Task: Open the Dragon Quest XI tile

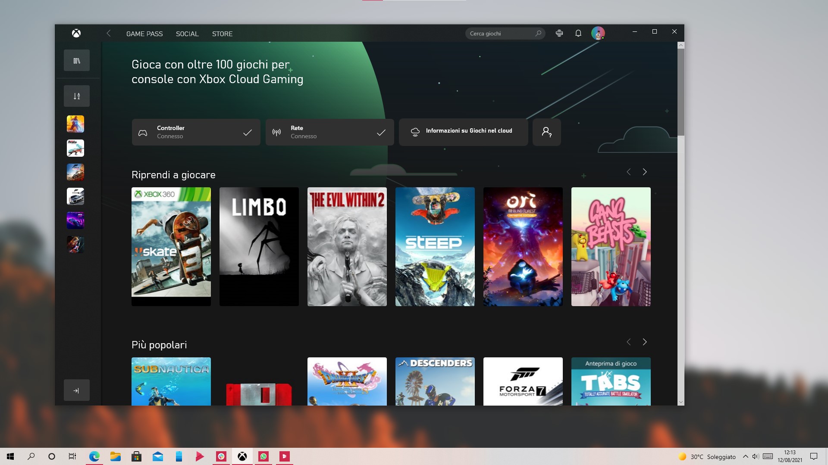Action: click(x=347, y=381)
